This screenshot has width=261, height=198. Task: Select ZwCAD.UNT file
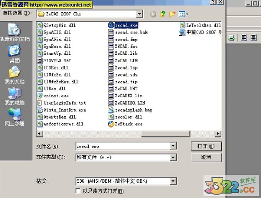[x=123, y=89]
